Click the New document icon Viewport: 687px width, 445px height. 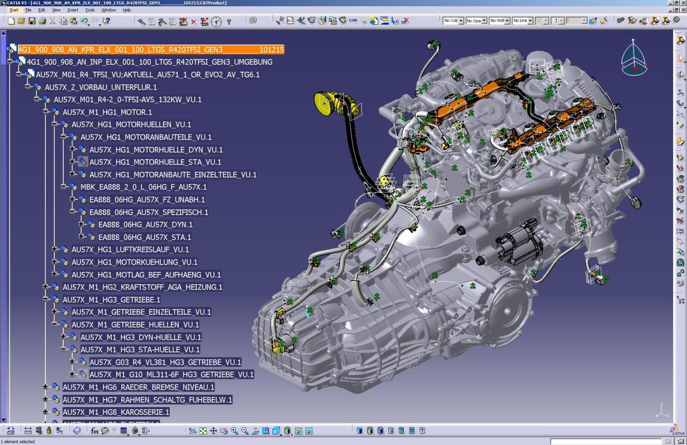click(11, 21)
